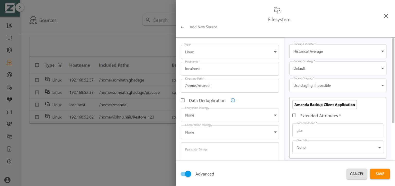Open the Data Deduplication info tooltip icon

(x=233, y=100)
